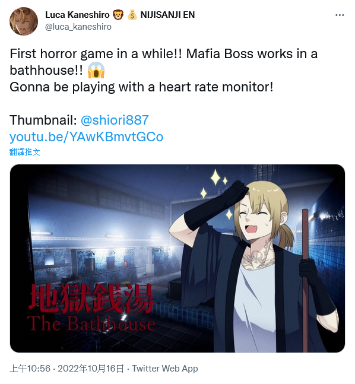Viewport: 355px width, 384px height.
Task: Open the @luca_kaneshiro handle
Action: [x=78, y=27]
